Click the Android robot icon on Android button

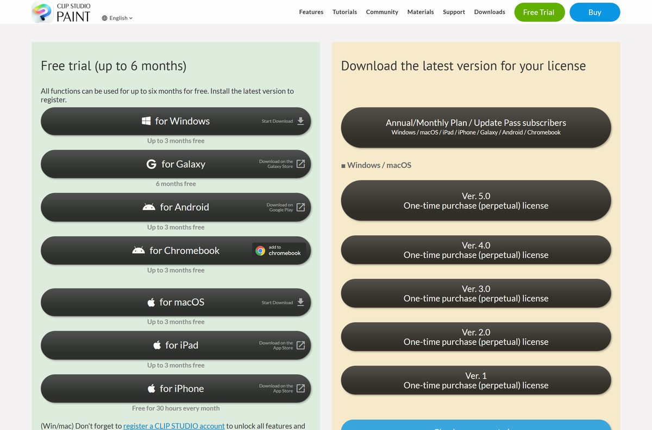coord(148,207)
